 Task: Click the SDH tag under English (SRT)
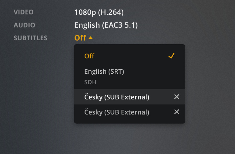coord(90,82)
